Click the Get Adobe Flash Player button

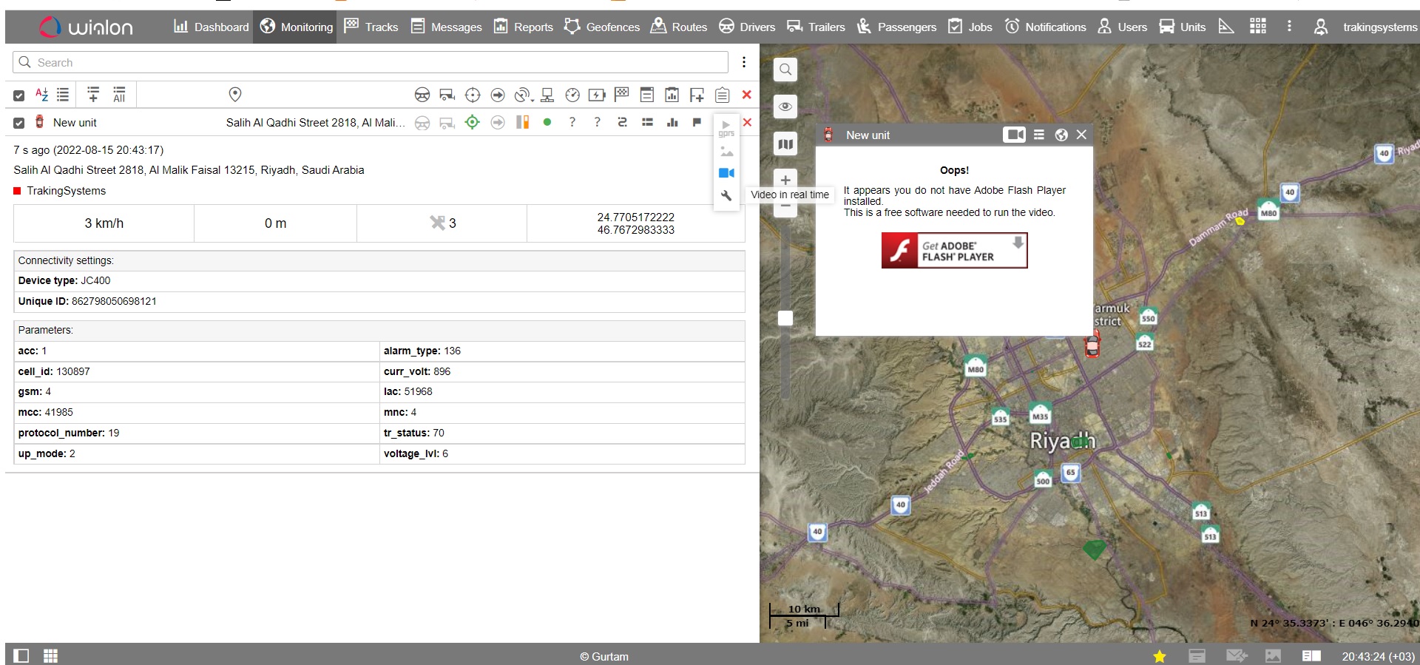(954, 251)
